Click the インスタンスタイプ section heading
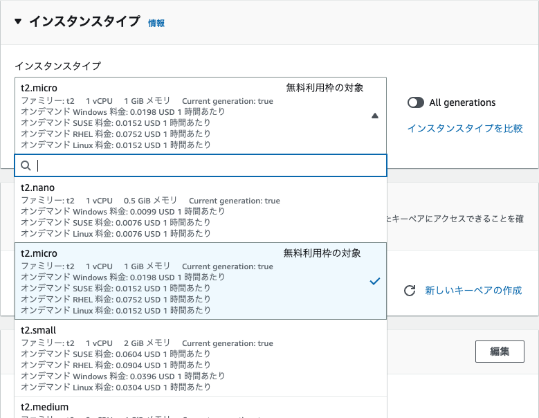 point(84,21)
